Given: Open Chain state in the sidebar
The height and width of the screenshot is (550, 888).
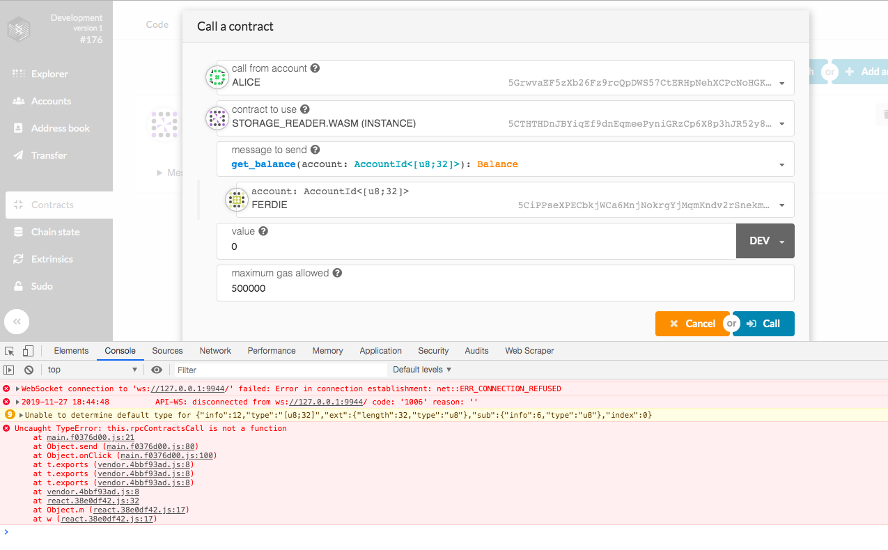Looking at the screenshot, I should [x=56, y=232].
